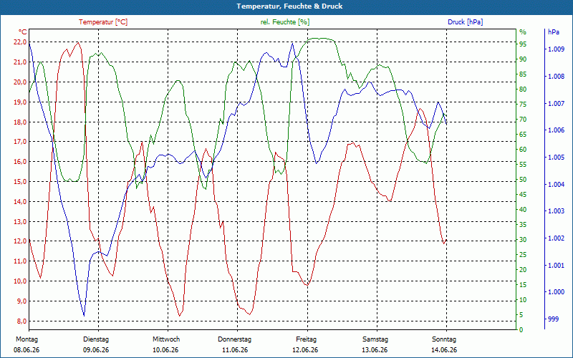This screenshot has height=358, width=573.
Task: Click the 10 humidity axis value
Action: coord(524,299)
